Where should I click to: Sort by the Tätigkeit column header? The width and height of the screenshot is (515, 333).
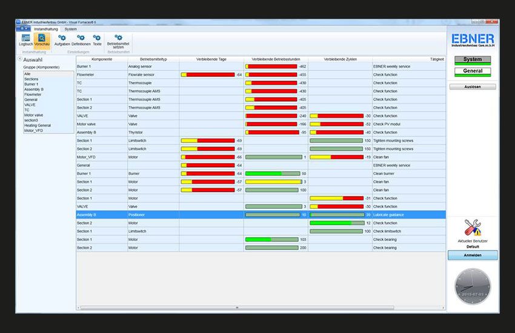pos(409,59)
